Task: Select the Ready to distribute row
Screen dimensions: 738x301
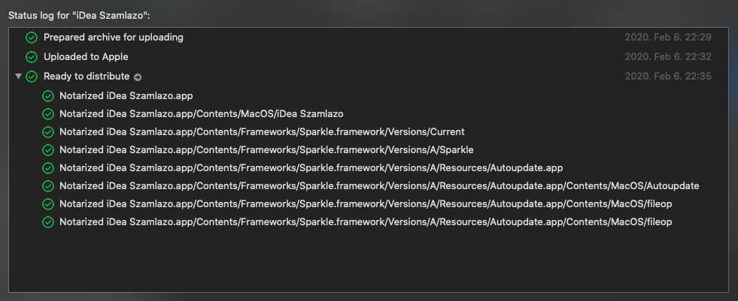Action: pos(369,76)
